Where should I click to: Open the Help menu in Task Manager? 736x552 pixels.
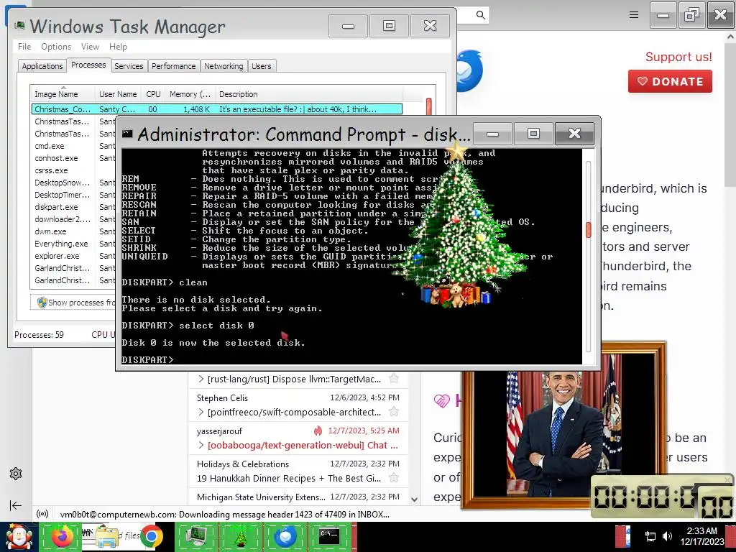(x=118, y=47)
